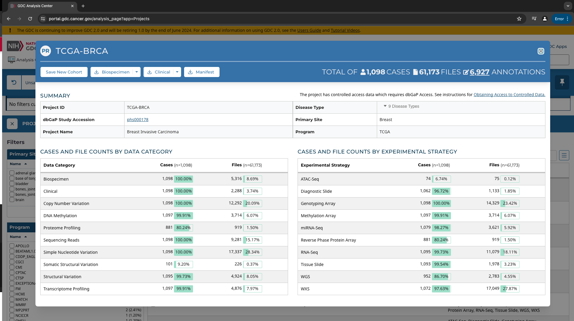Close the TCGA-BRCA project modal
574x321 pixels.
click(541, 51)
